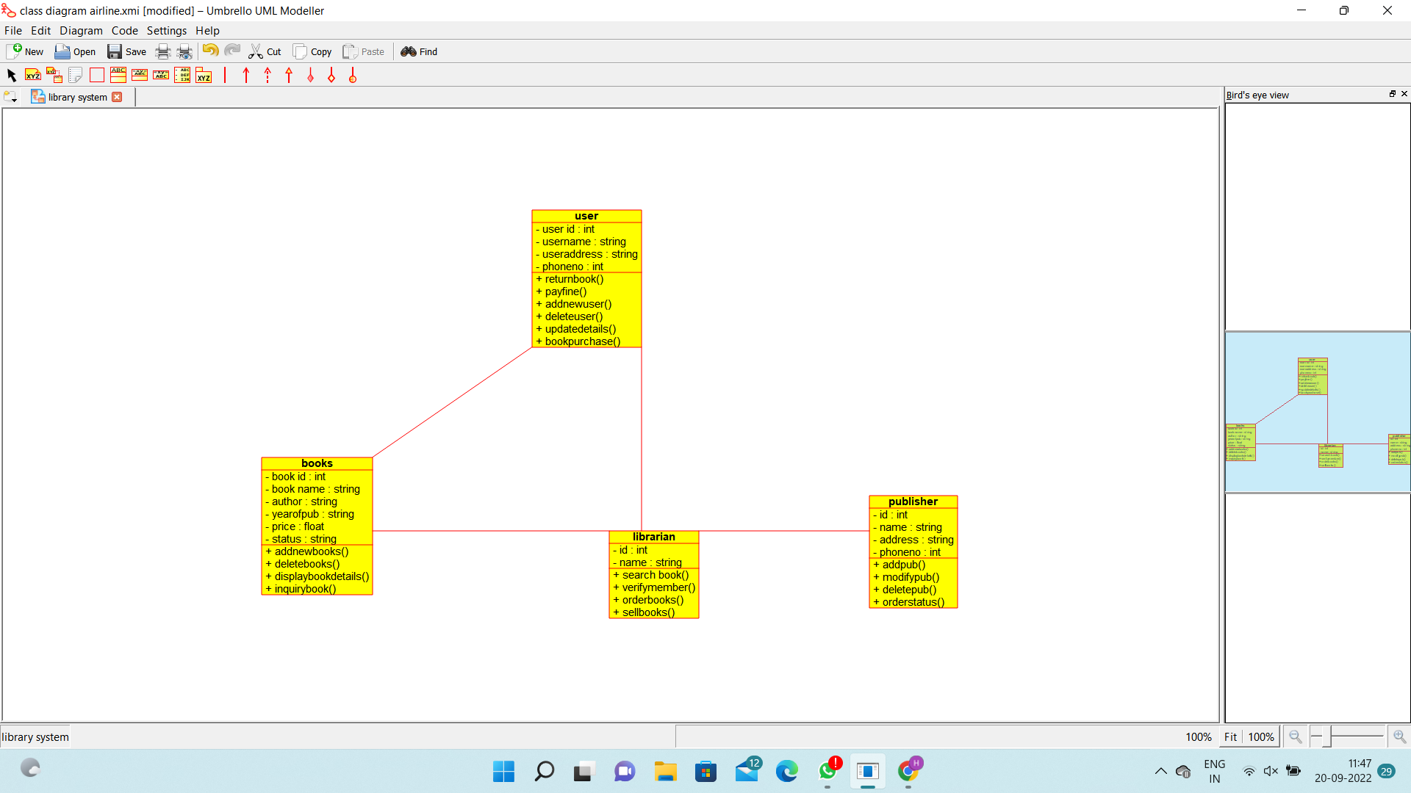Switch to library system tab
The height and width of the screenshot is (793, 1411).
[77, 97]
